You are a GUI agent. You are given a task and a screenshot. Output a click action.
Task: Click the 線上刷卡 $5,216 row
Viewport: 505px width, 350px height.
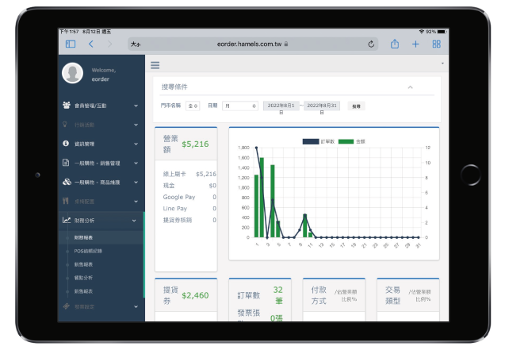click(189, 174)
